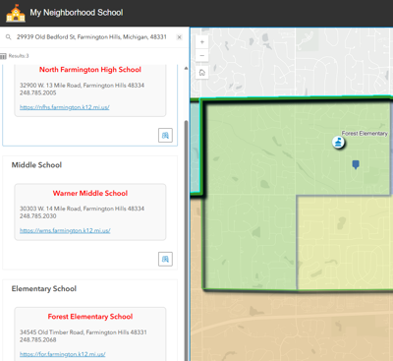This screenshot has height=361, width=393.
Task: Click the zoom-to icon in the Middle School card
Action: click(x=165, y=259)
